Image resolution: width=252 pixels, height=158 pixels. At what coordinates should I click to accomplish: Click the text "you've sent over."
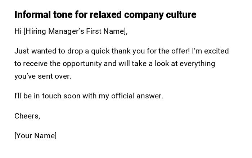click(x=43, y=76)
